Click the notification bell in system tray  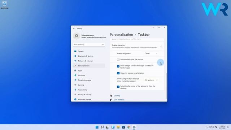click(x=228, y=127)
